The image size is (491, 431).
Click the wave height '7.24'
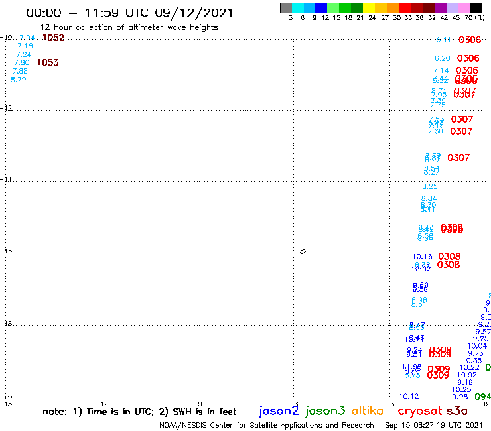pyautogui.click(x=23, y=54)
